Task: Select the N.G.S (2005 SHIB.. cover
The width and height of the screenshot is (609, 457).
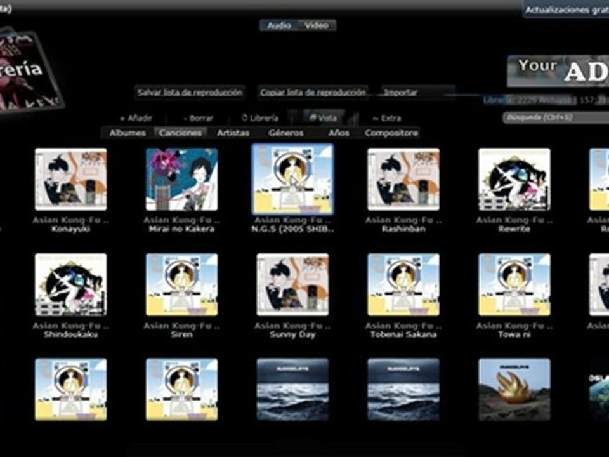Action: 292,179
